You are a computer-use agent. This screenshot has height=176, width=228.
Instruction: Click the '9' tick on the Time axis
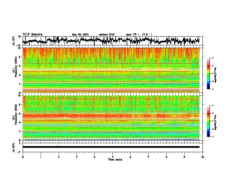click(184, 157)
